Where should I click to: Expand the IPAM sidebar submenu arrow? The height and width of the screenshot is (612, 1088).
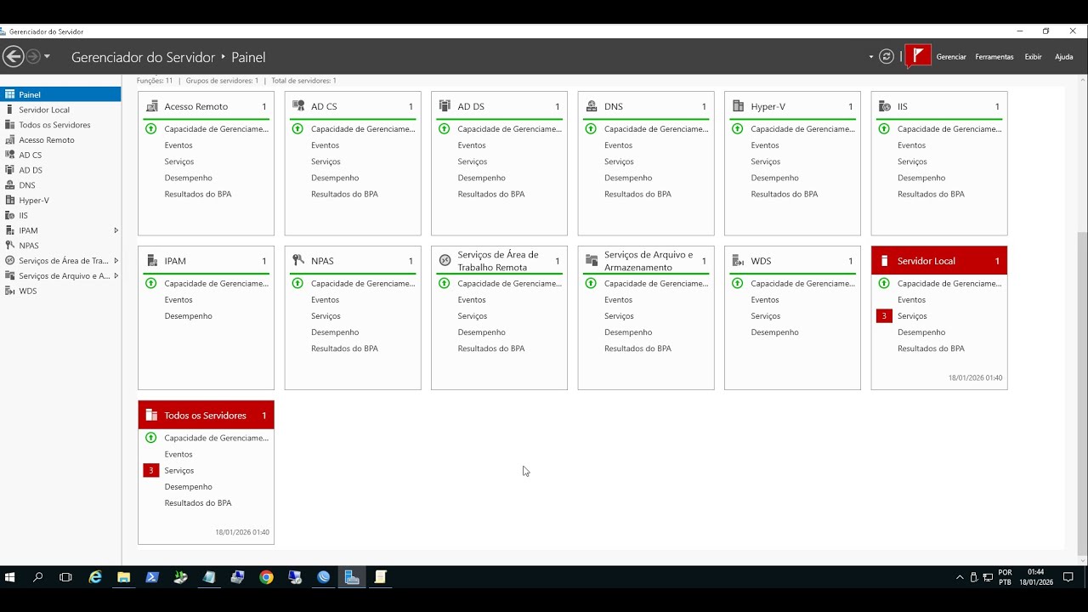click(x=116, y=230)
